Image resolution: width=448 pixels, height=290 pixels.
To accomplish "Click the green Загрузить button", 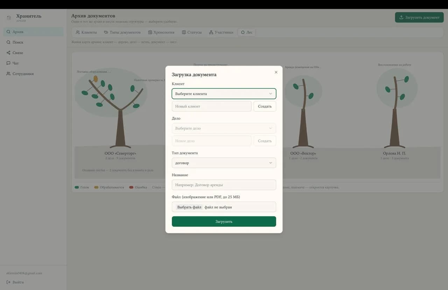I will click(x=224, y=221).
